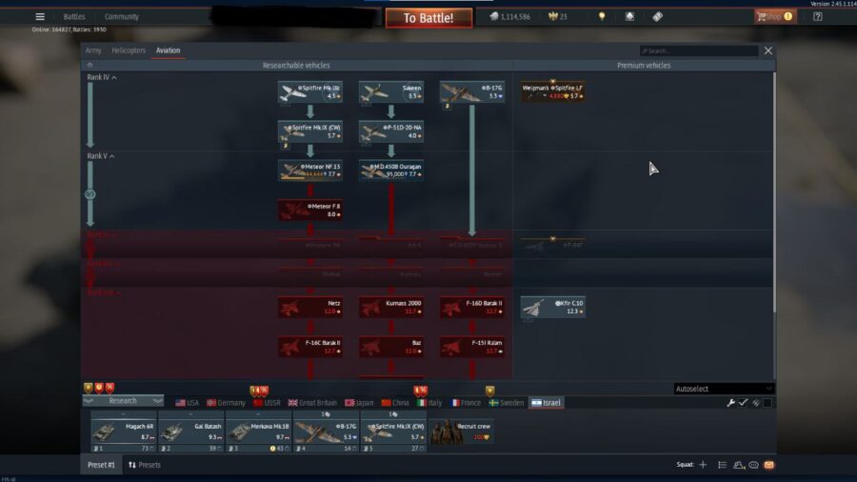Screen dimensions: 857x482
Task: Click the vehicle search field
Action: [x=698, y=50]
